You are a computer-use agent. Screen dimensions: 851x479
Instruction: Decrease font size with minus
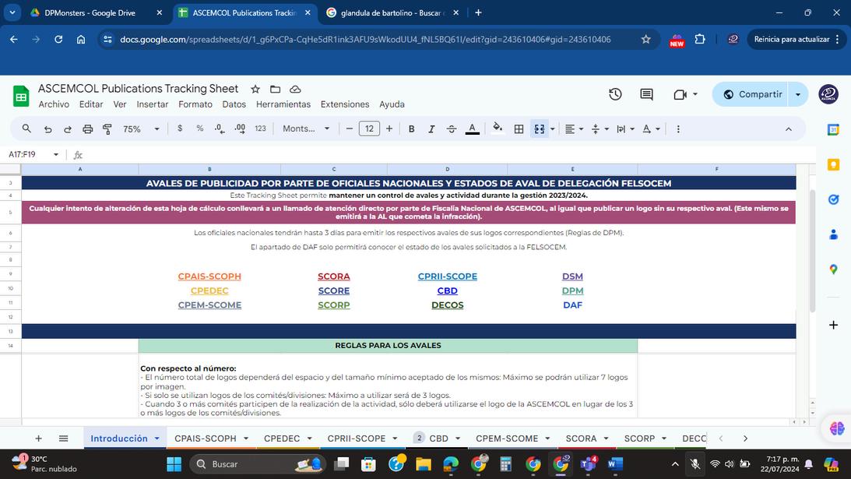coord(349,129)
